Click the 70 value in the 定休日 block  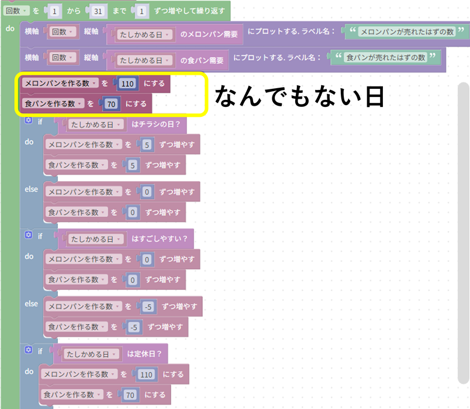click(x=130, y=395)
